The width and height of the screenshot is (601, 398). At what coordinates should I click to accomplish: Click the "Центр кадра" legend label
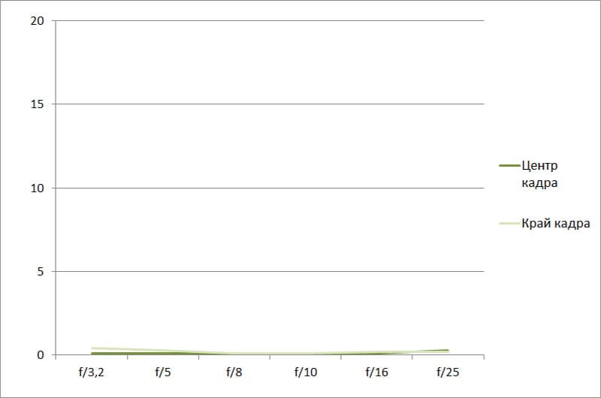point(539,173)
